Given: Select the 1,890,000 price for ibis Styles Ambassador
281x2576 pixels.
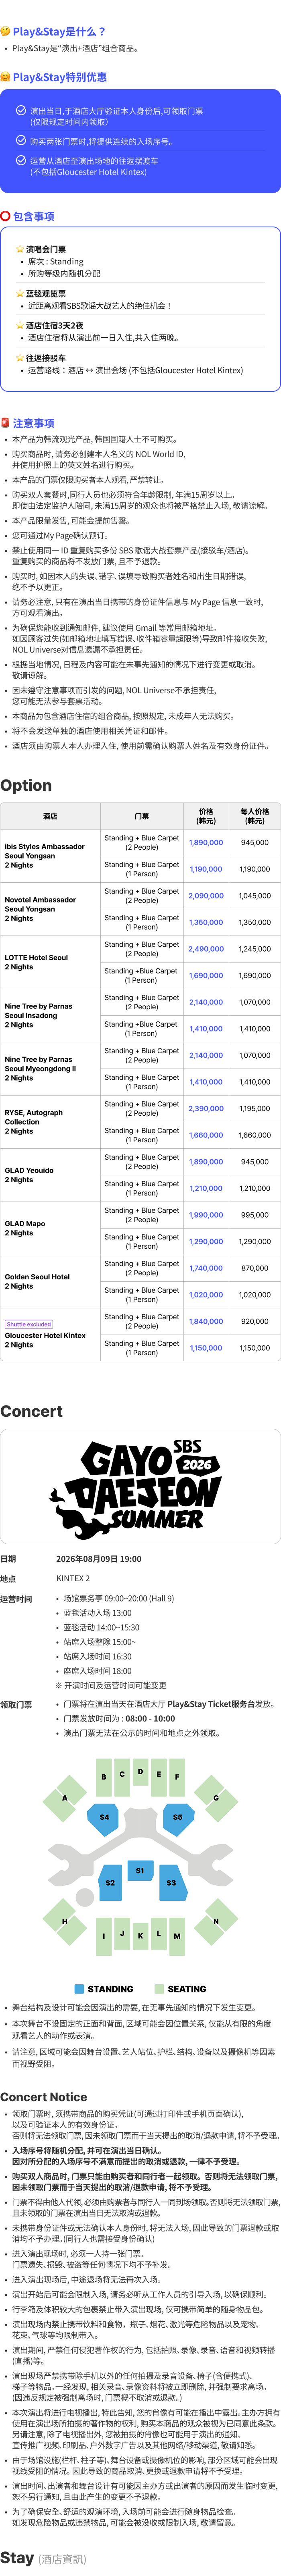Looking at the screenshot, I should tap(206, 842).
